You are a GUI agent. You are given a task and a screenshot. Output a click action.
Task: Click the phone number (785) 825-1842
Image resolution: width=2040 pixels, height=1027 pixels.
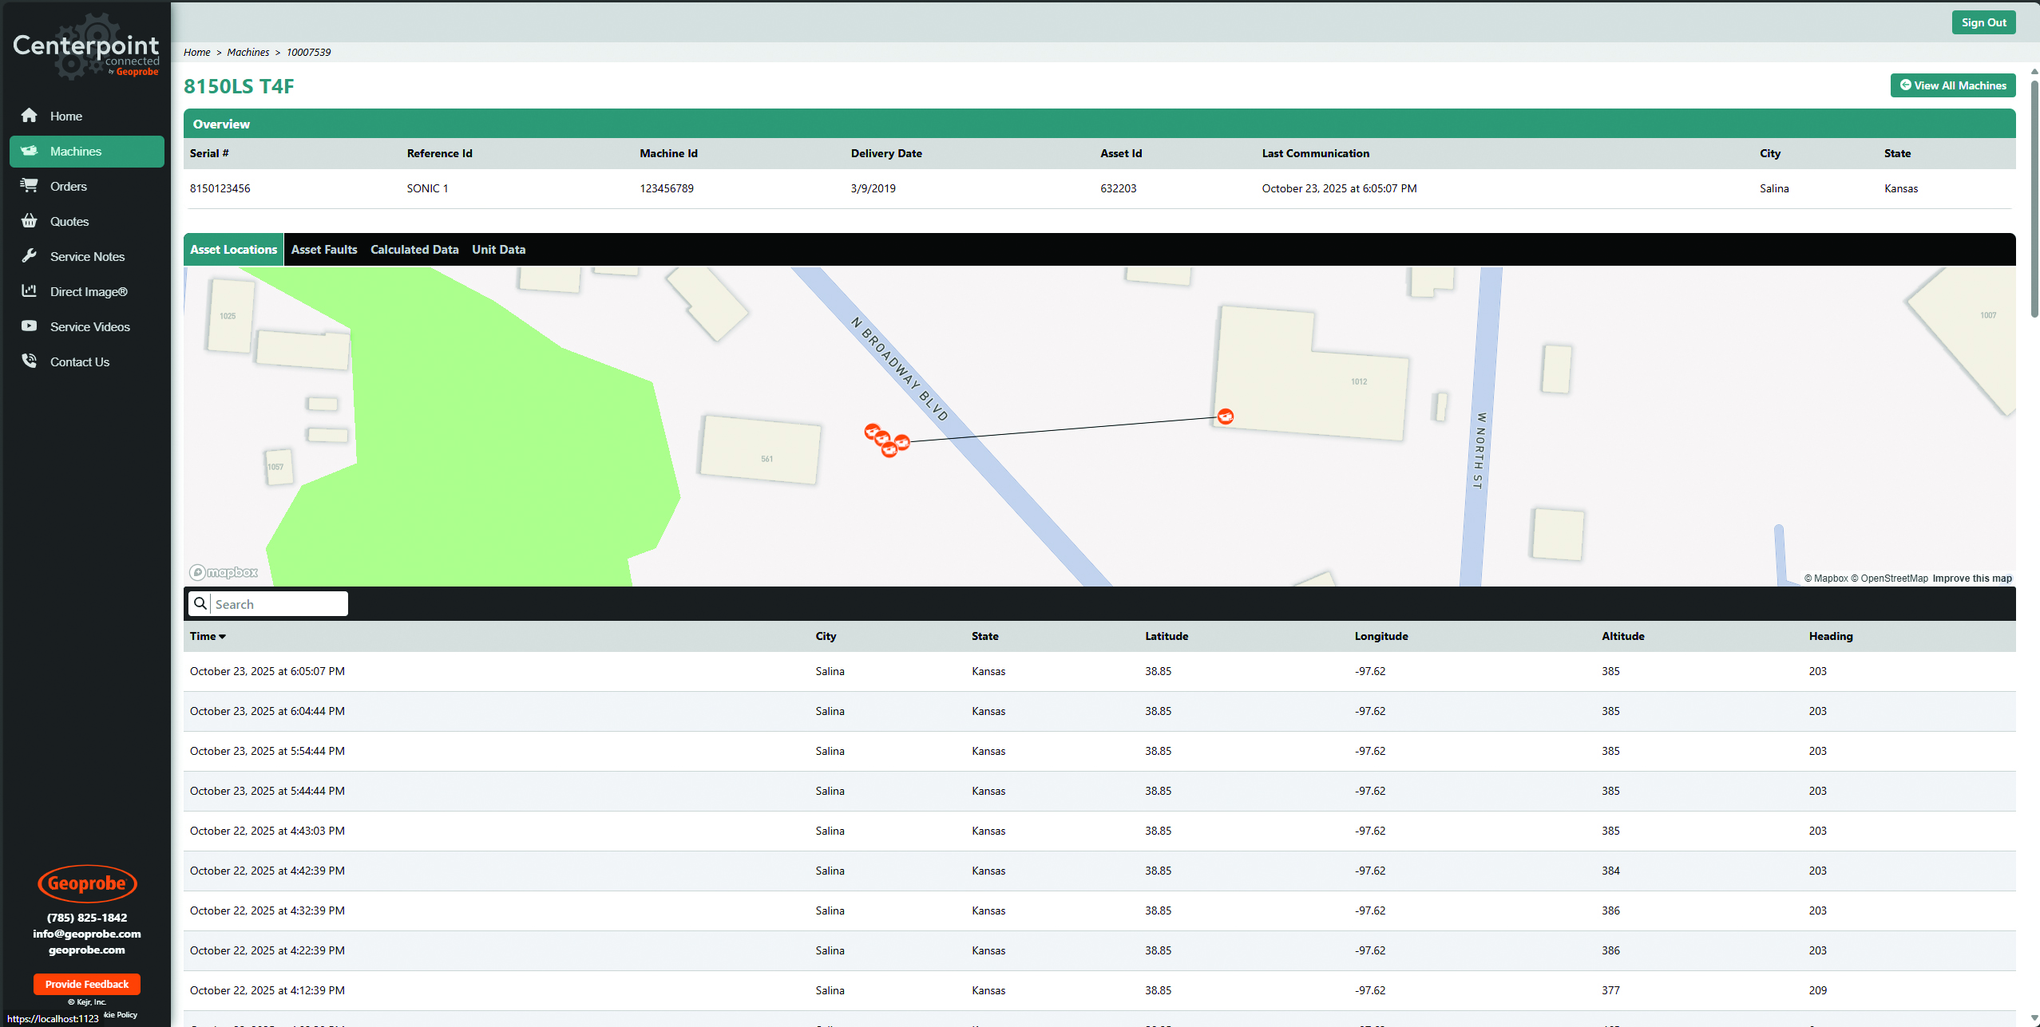87,918
